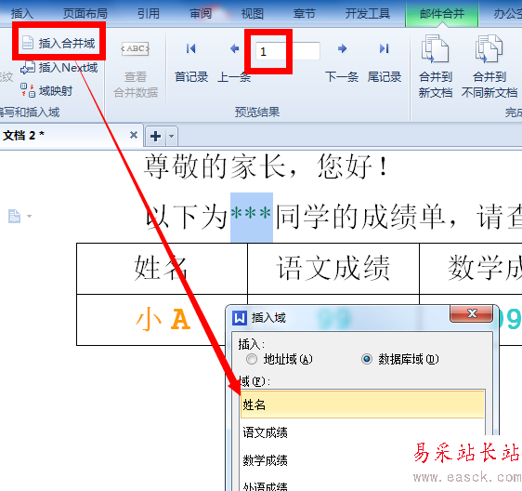This screenshot has width=522, height=491.
Task: Select the 邮件合并 ribbon tab
Action: pyautogui.click(x=442, y=14)
